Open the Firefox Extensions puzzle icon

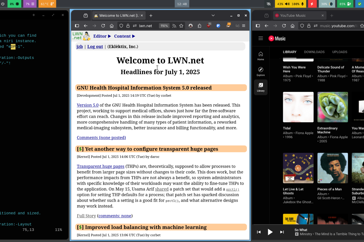click(199, 26)
